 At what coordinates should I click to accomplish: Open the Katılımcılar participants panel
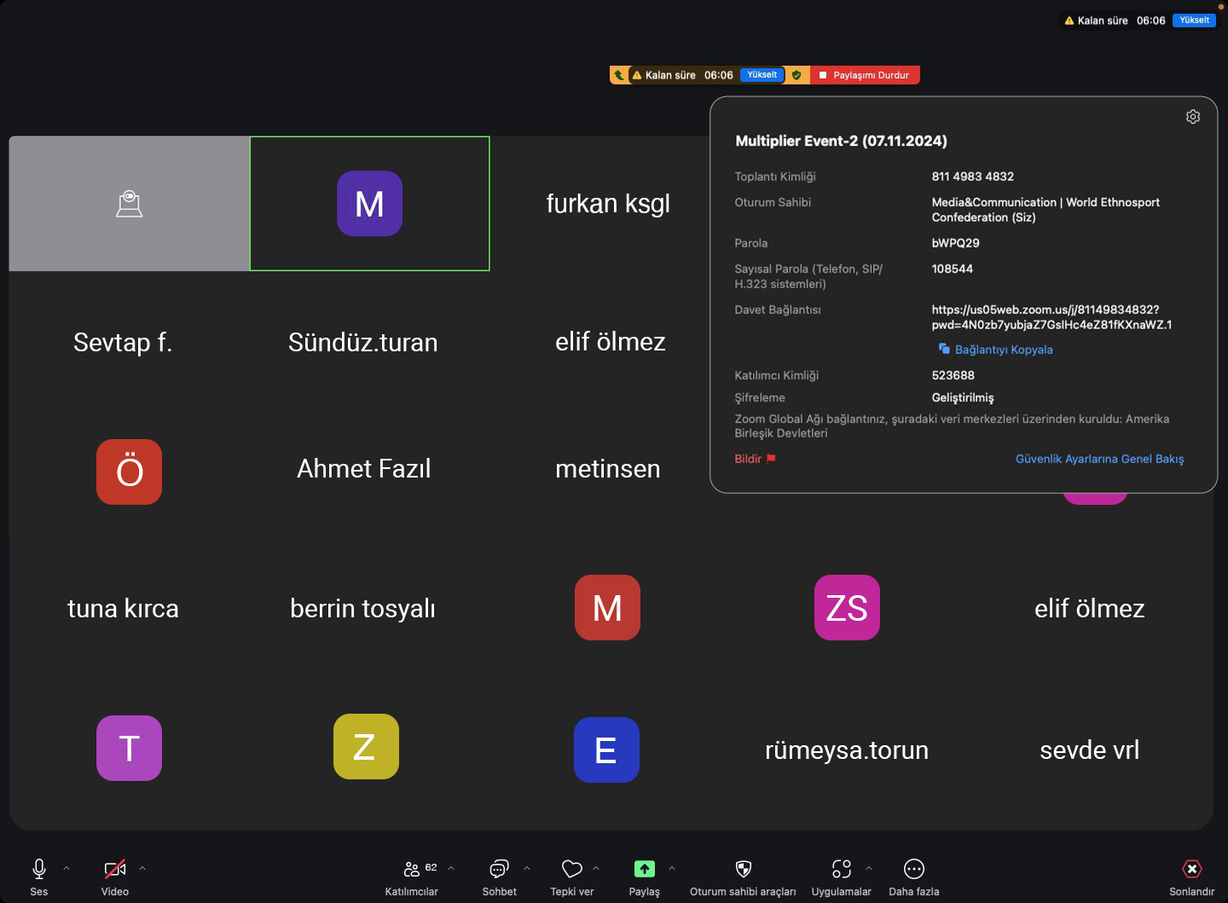(x=412, y=869)
